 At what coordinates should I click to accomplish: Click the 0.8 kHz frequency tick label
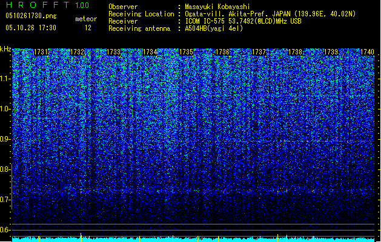tap(5, 169)
